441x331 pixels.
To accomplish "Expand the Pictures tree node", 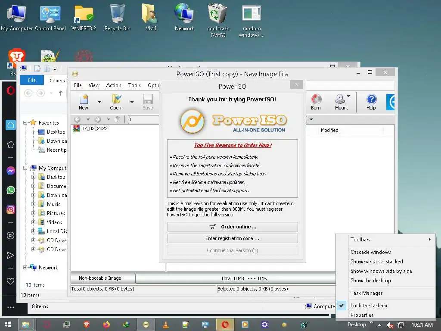I will pos(33,213).
